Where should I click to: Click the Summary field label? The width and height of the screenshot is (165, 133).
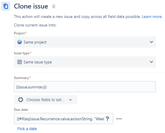[21, 78]
